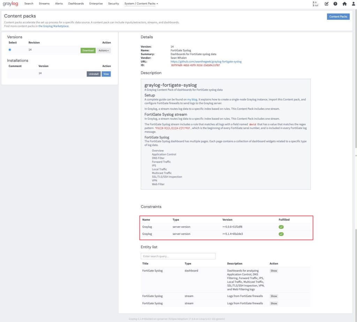Click the content pack ID value
Viewport: 357px width, 322px height.
click(195, 65)
